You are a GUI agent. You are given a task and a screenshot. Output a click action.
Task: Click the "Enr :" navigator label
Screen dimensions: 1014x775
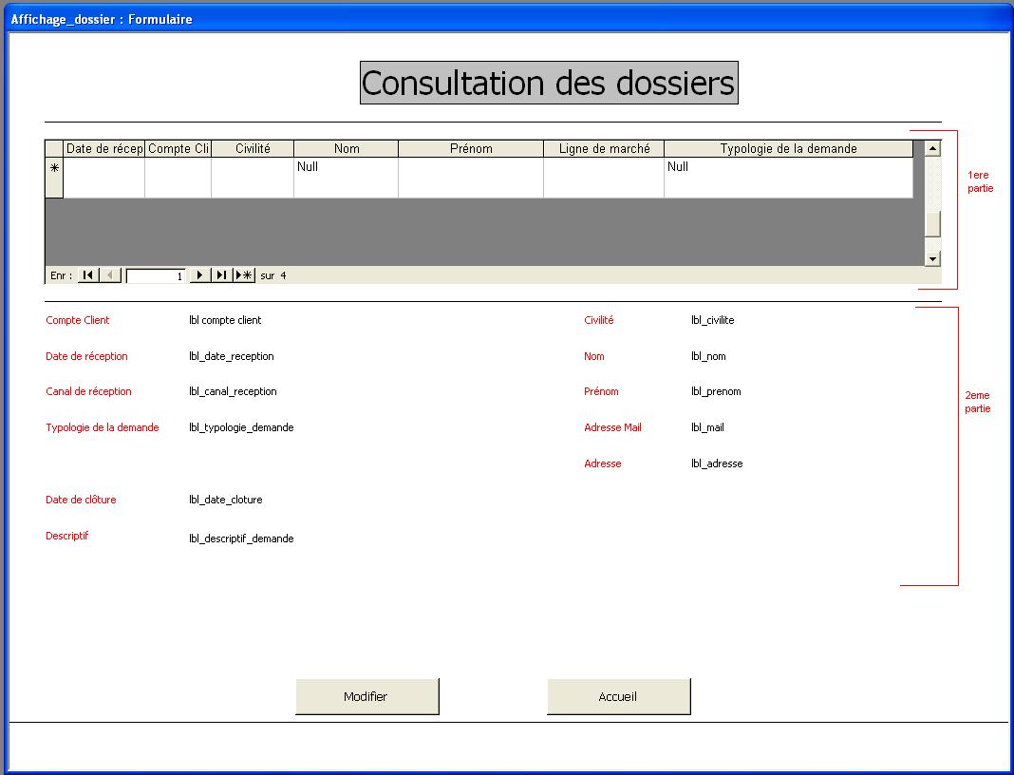(x=62, y=275)
